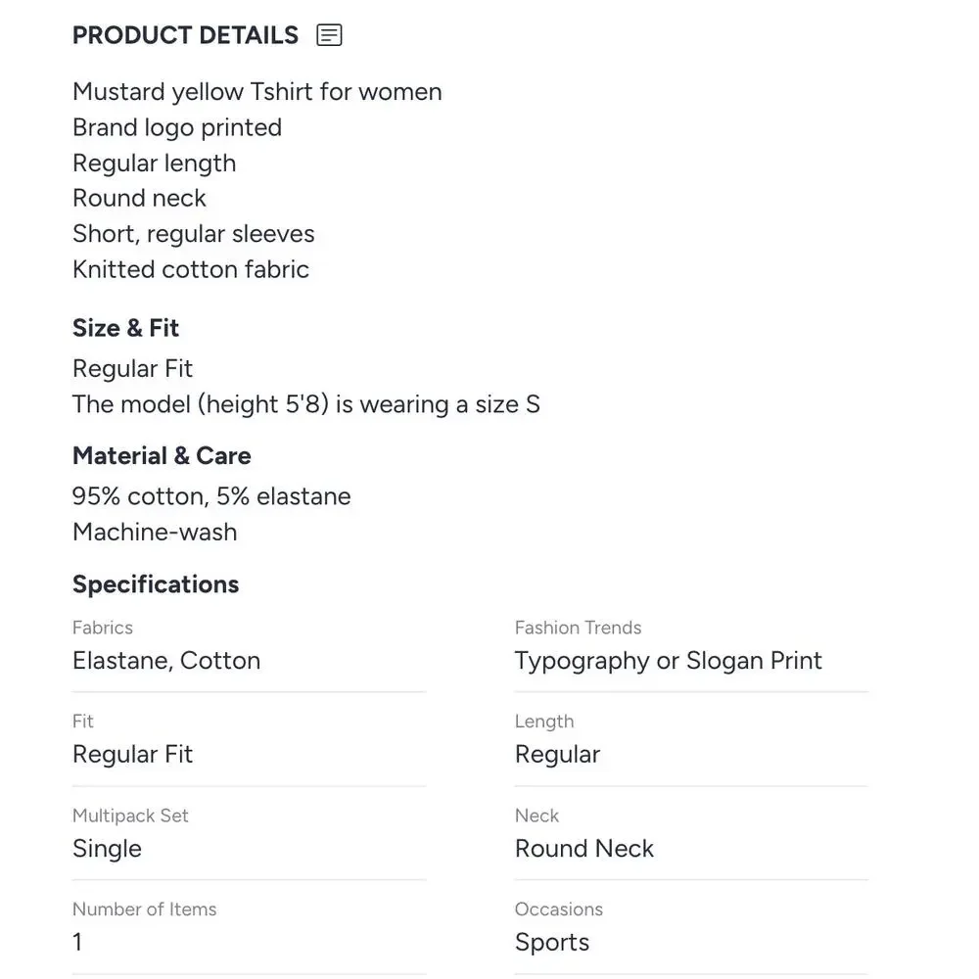The image size is (979, 979).
Task: Select the Sports occasions value
Action: (x=552, y=943)
